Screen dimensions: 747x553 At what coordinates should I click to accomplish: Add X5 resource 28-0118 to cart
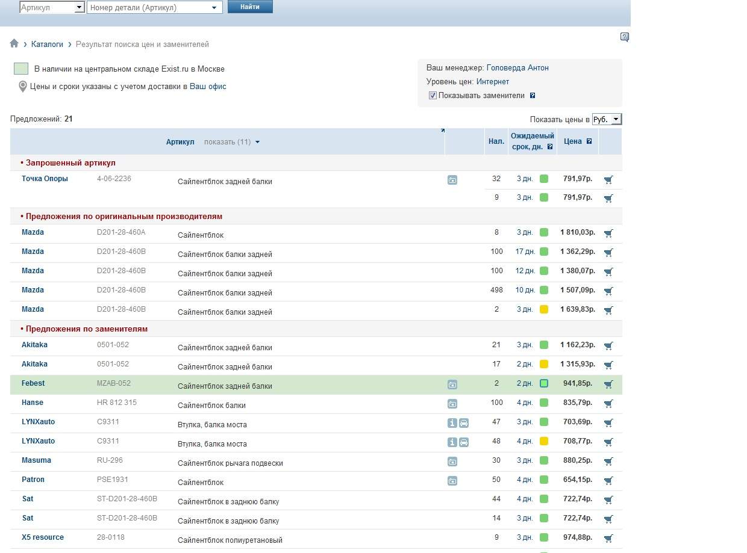pyautogui.click(x=608, y=538)
